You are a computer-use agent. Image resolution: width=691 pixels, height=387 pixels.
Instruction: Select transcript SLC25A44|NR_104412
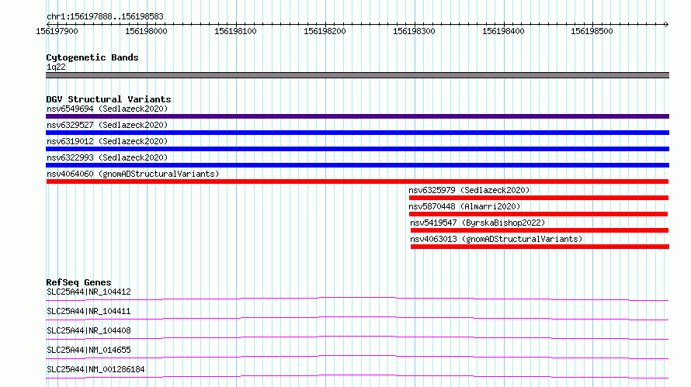pyautogui.click(x=89, y=292)
